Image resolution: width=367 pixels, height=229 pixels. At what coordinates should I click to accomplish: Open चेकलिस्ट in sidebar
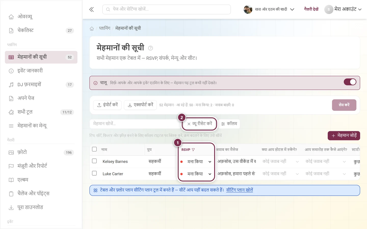pyautogui.click(x=41, y=31)
